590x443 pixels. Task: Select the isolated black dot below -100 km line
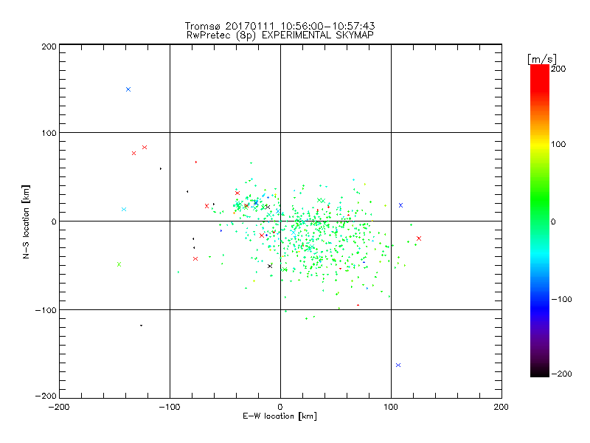pyautogui.click(x=141, y=326)
